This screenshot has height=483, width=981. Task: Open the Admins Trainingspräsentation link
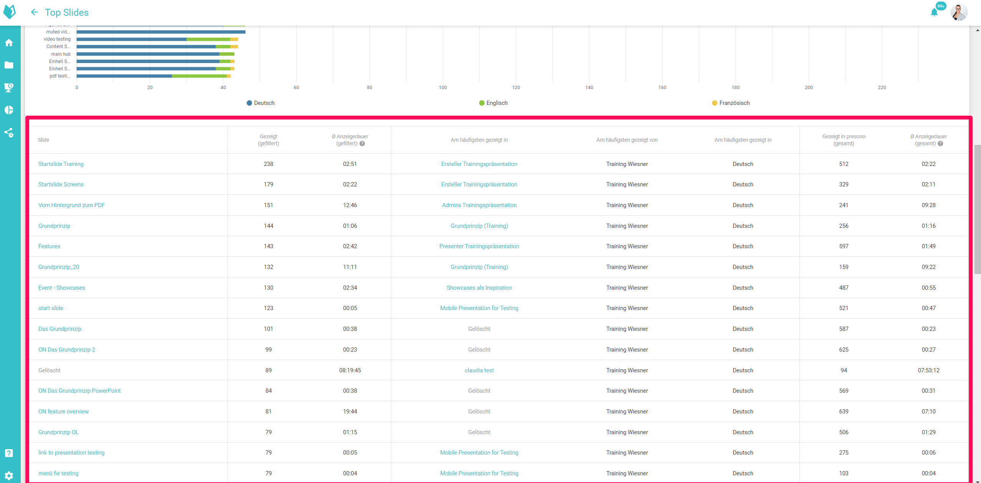click(x=479, y=205)
